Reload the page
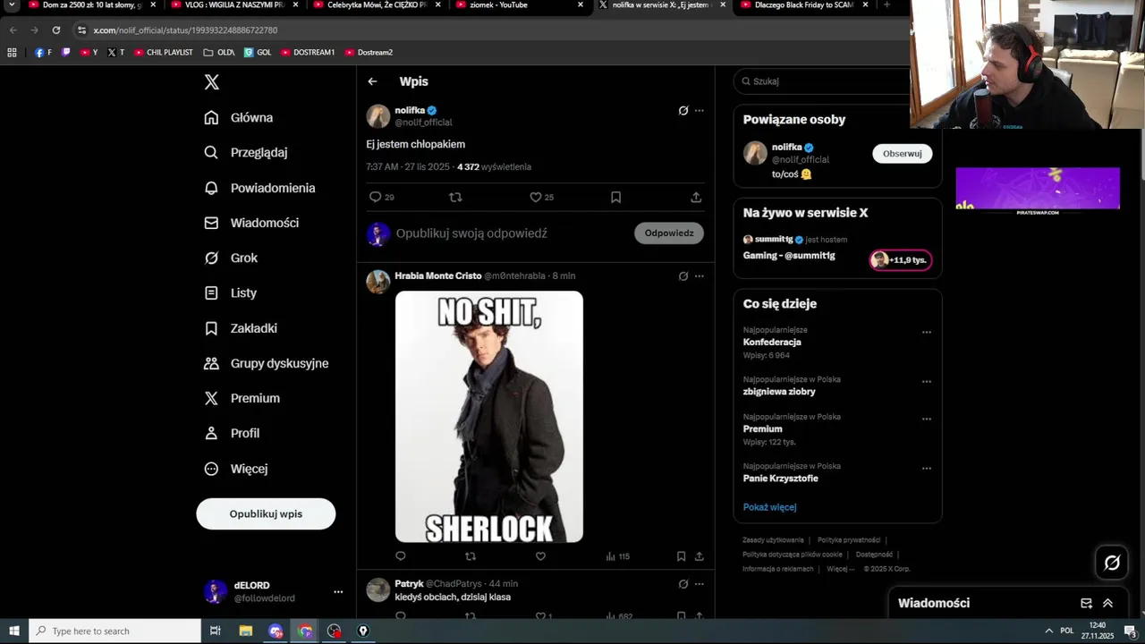 56,30
